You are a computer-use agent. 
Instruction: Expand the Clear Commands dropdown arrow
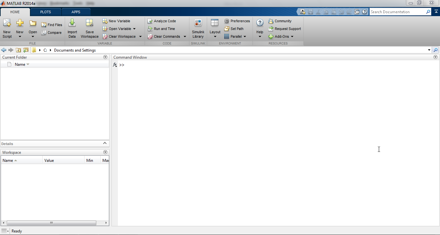(185, 36)
